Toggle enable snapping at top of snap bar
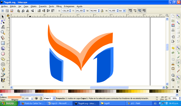The image size is (181, 106). pyautogui.click(x=178, y=16)
